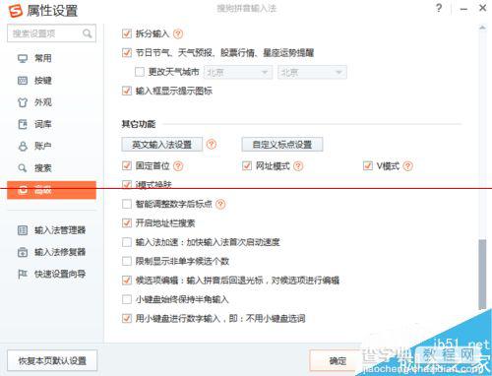Click the vertical scrollbar thumb
The image size is (492, 376).
(482, 274)
